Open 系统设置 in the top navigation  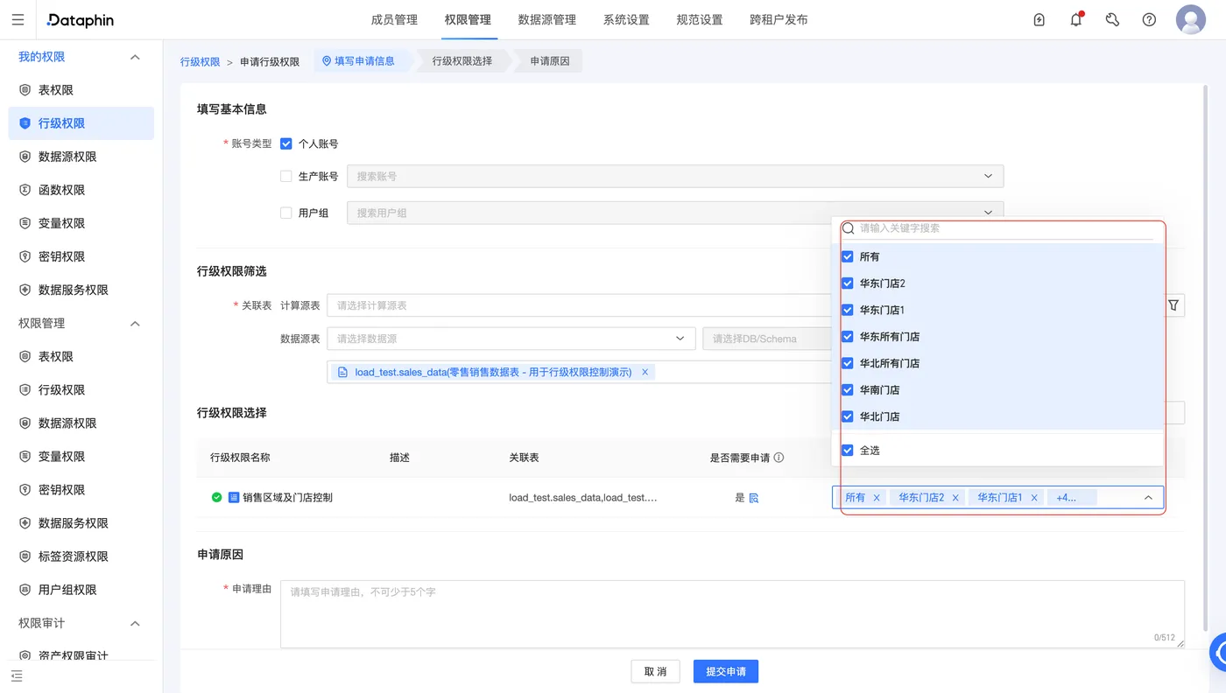tap(626, 19)
